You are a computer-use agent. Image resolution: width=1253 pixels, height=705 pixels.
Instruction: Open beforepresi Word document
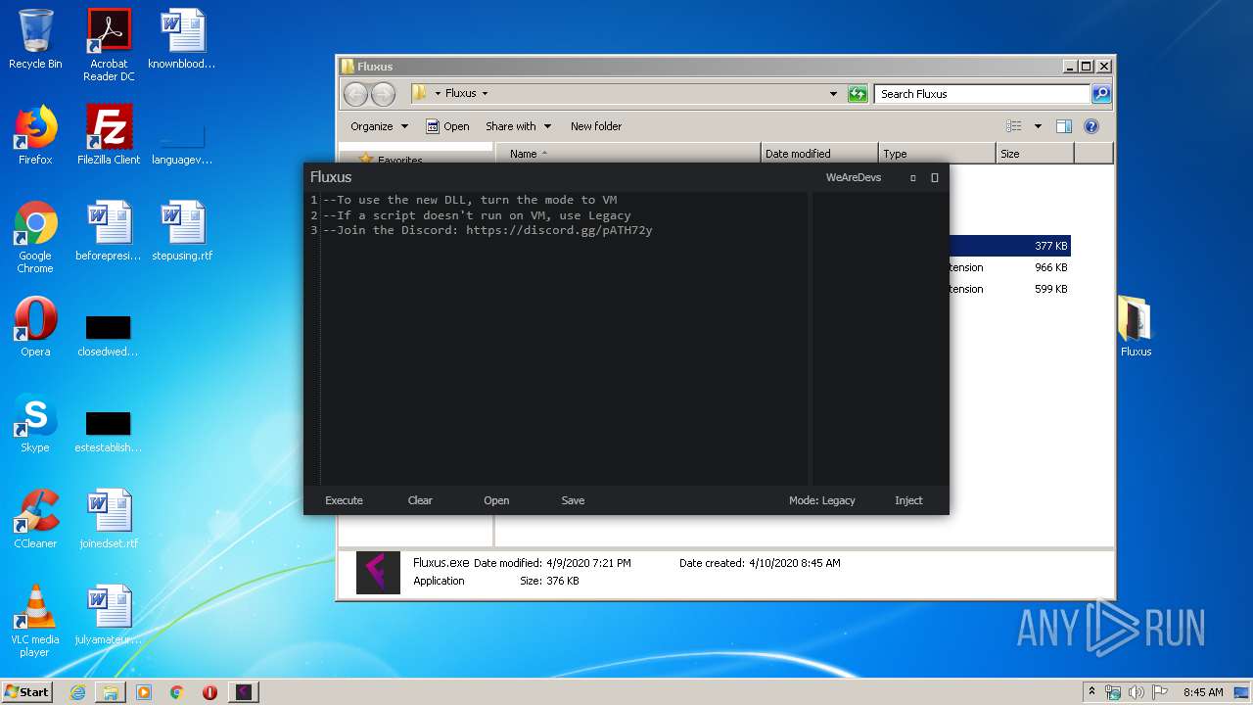click(109, 231)
